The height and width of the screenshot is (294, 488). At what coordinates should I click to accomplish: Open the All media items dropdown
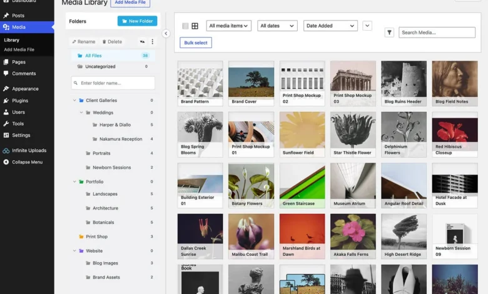[229, 26]
